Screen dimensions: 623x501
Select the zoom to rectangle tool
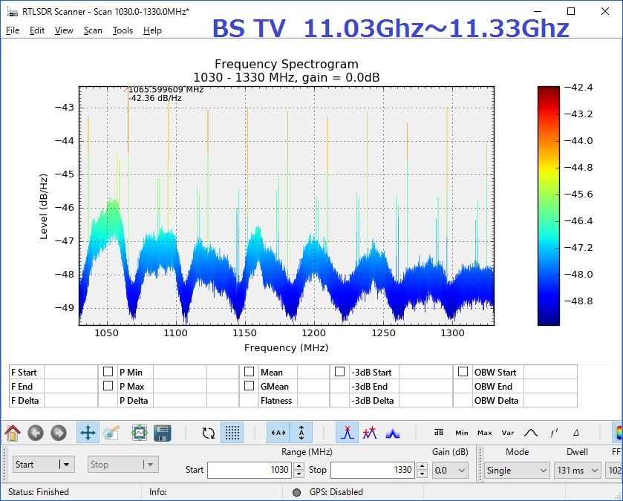coord(111,433)
